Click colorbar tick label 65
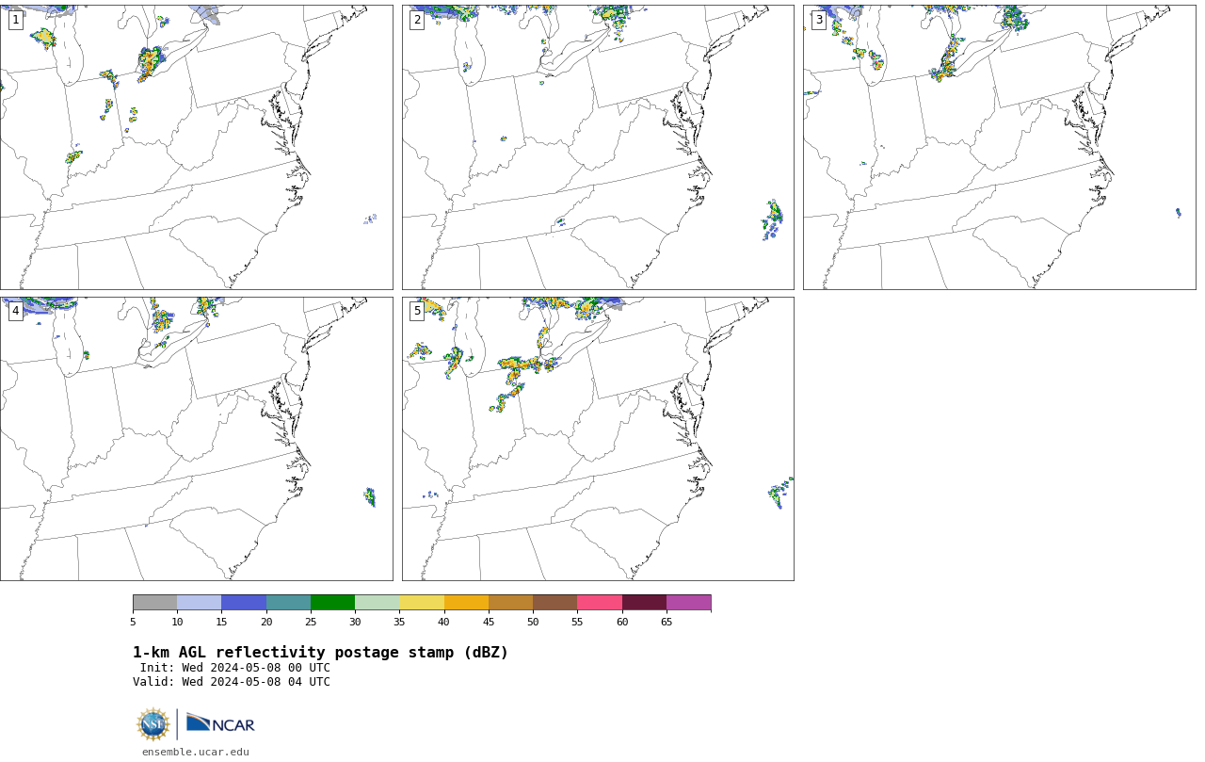The width and height of the screenshot is (1205, 762). 667,622
